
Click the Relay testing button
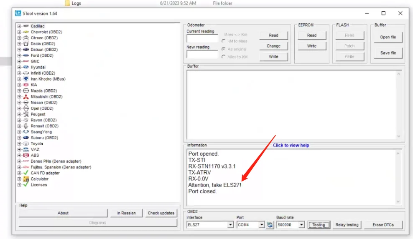[347, 225]
